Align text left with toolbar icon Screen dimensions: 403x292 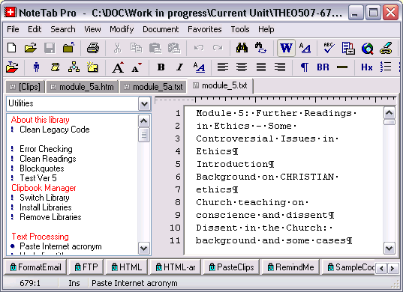223,67
